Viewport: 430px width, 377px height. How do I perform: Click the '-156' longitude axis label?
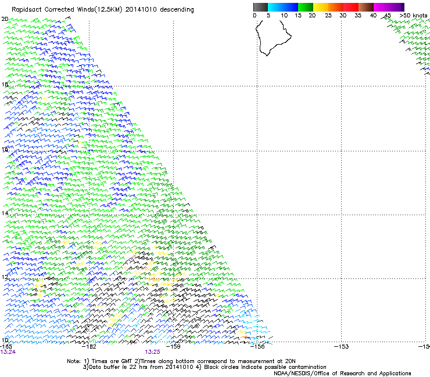(x=257, y=346)
